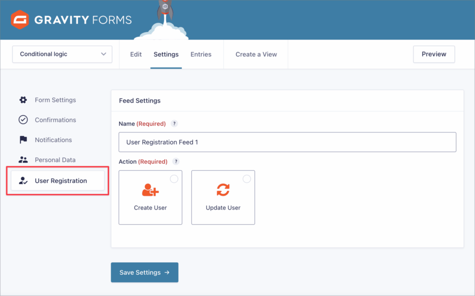The height and width of the screenshot is (296, 475).
Task: Click the Gravity Forms logo icon
Action: click(20, 20)
